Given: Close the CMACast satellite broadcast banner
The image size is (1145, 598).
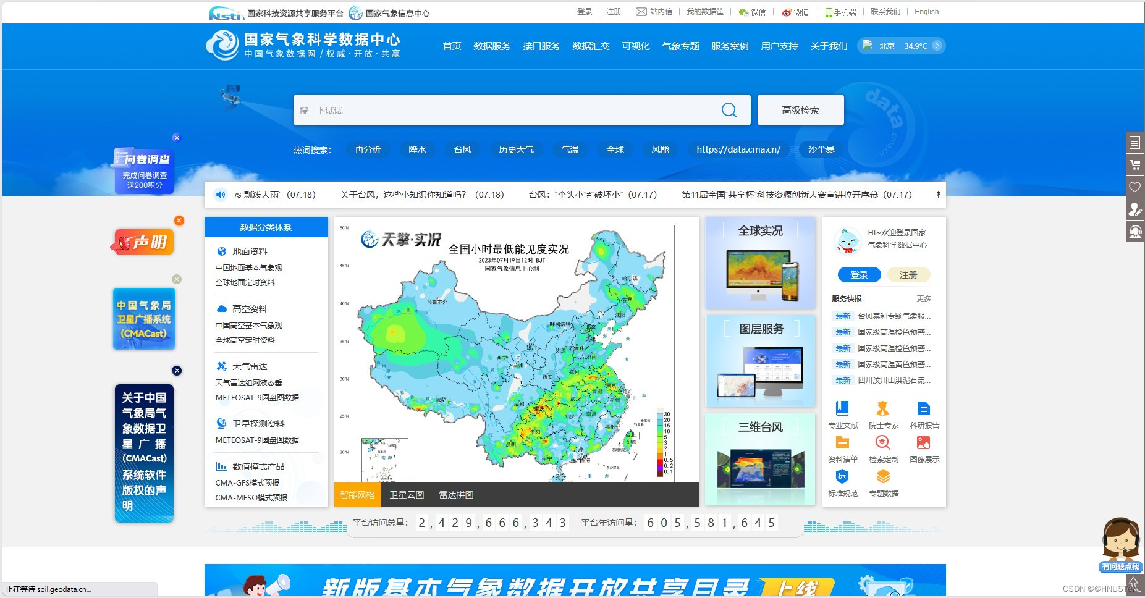Looking at the screenshot, I should pos(177,279).
